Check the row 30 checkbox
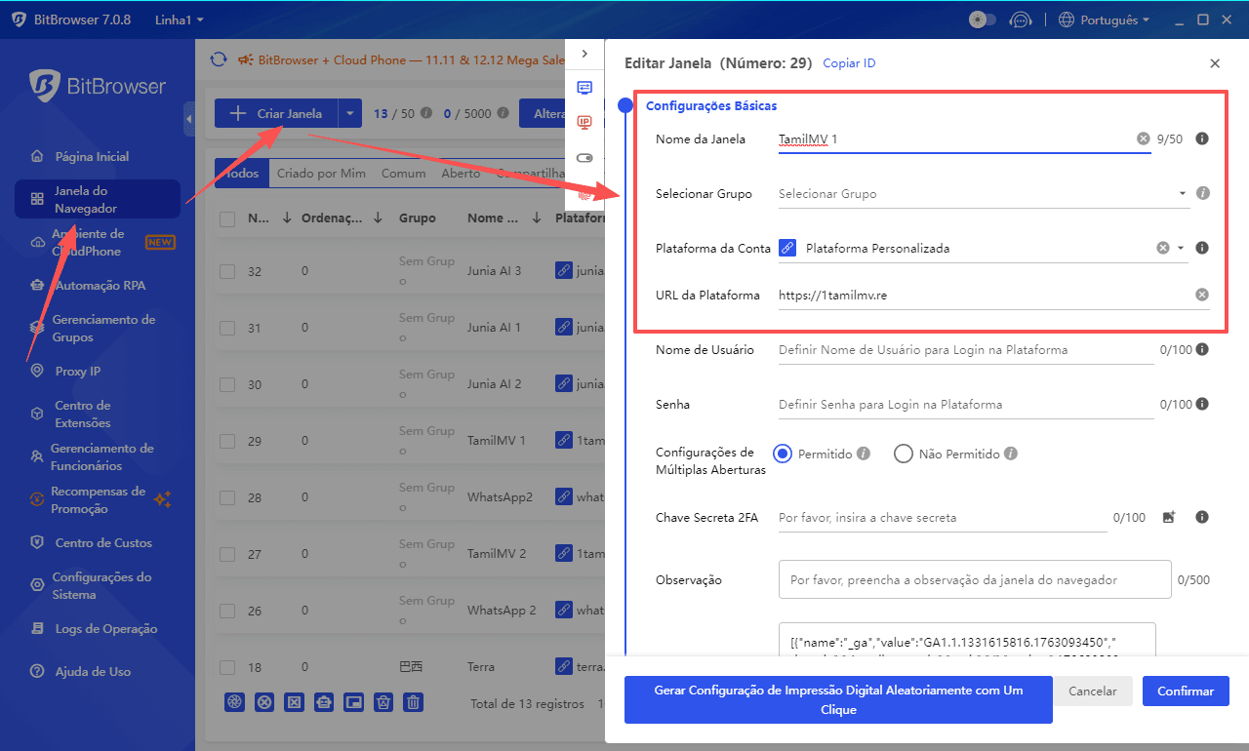This screenshot has width=1249, height=751. [x=227, y=384]
